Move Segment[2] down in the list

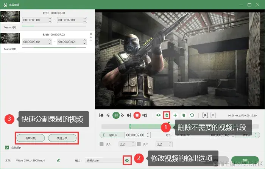91,40
